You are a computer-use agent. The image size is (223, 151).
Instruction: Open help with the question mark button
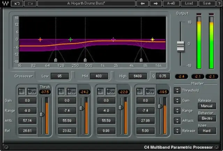pos(218,3)
